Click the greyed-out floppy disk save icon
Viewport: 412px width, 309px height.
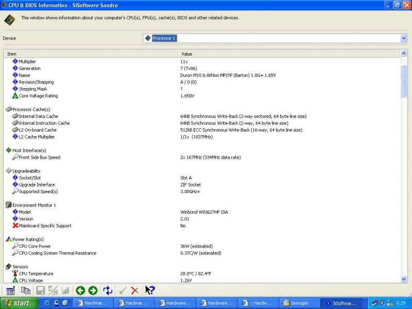41,290
